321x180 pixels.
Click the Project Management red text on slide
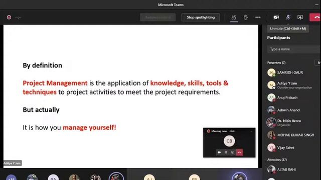pos(55,83)
